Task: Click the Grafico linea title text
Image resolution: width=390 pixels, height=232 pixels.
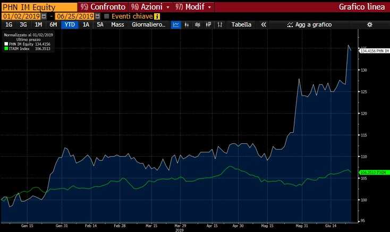Action: pyautogui.click(x=362, y=7)
